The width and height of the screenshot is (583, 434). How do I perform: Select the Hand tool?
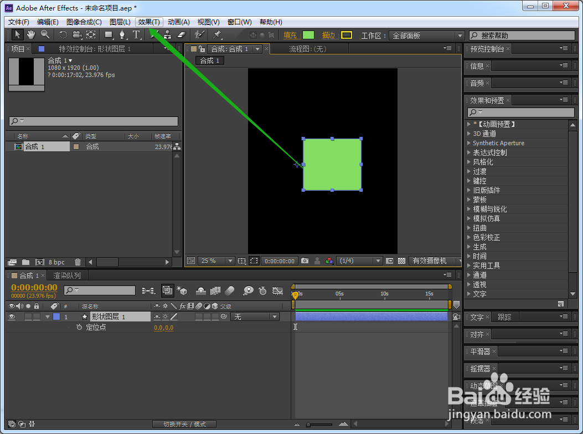(x=31, y=35)
